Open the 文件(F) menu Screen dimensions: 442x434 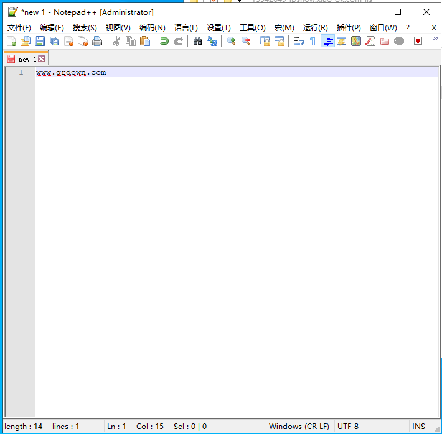pyautogui.click(x=19, y=28)
